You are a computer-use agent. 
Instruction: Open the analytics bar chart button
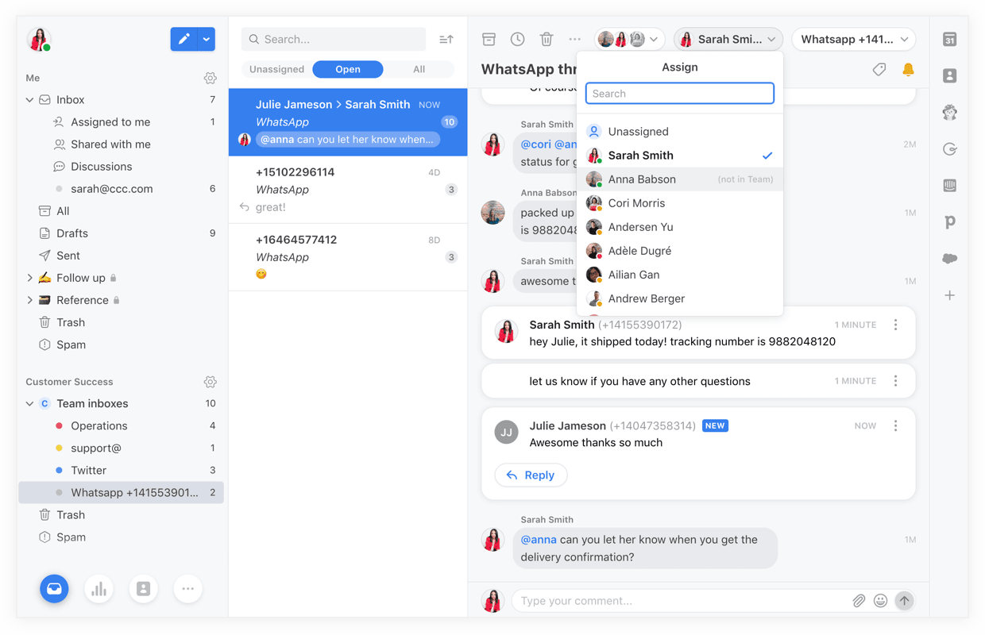click(x=98, y=589)
